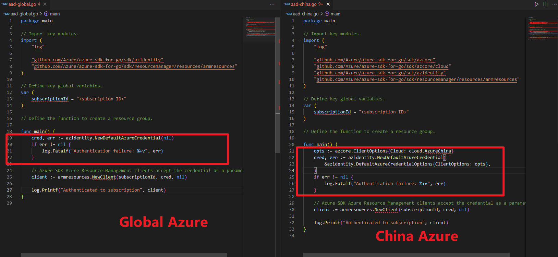Screen dimensions: 558x257
Task: Open the aad-global.go breadcrumb file dropdown
Action: coord(24,14)
